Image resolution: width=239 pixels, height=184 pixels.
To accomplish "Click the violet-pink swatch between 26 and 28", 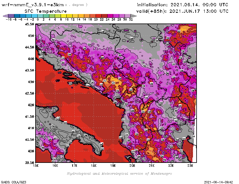I will [116, 16].
